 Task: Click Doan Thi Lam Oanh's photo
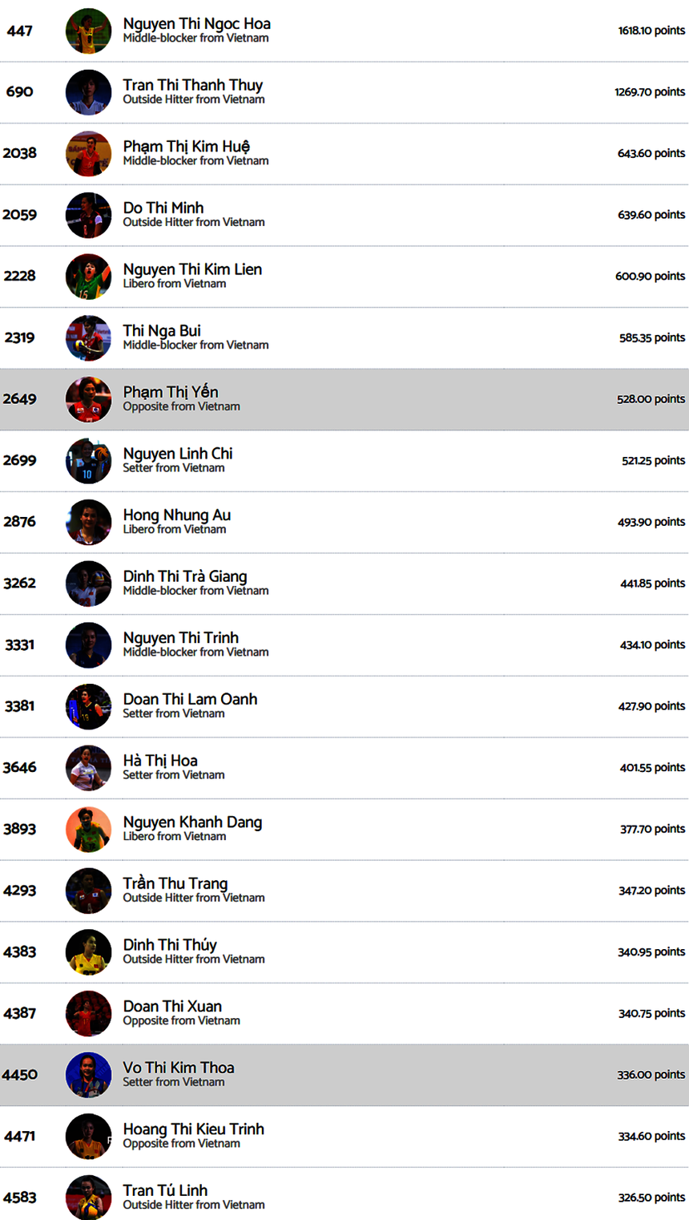pos(88,706)
